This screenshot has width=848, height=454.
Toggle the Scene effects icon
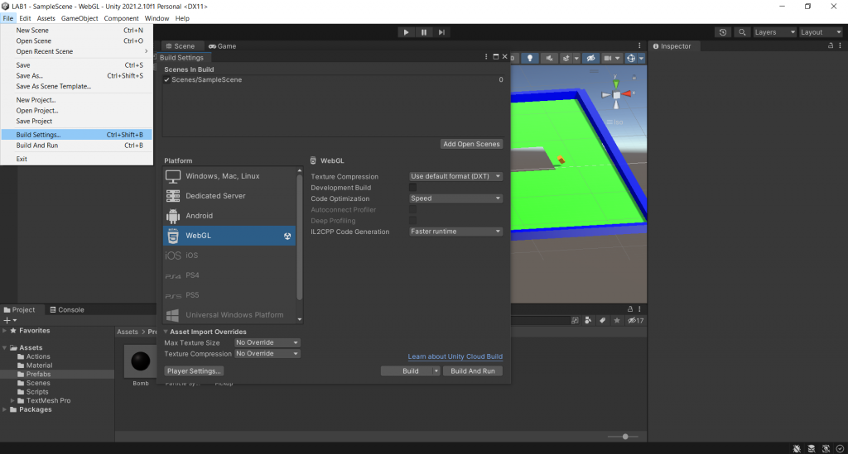(x=566, y=59)
